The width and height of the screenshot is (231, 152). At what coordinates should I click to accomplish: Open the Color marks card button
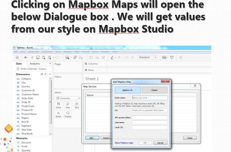(x=59, y=105)
